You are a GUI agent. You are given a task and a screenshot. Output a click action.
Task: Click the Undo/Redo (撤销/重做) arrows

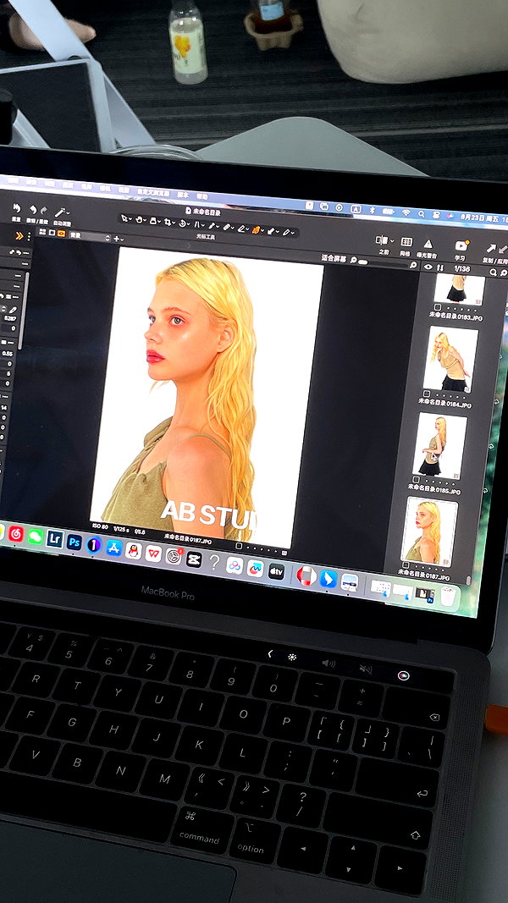point(37,211)
